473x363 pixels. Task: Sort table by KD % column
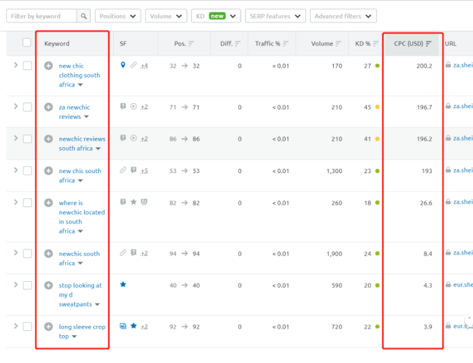pyautogui.click(x=367, y=44)
